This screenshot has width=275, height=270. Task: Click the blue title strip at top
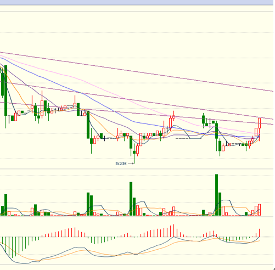(x=137, y=2)
